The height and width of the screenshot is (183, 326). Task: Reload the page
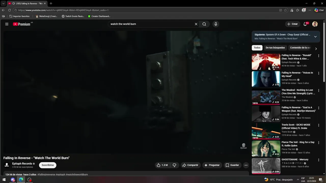tap(9, 10)
